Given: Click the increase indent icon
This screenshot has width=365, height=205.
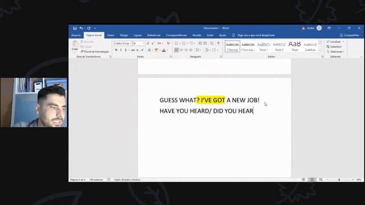Looking at the screenshot, I should pyautogui.click(x=205, y=43).
